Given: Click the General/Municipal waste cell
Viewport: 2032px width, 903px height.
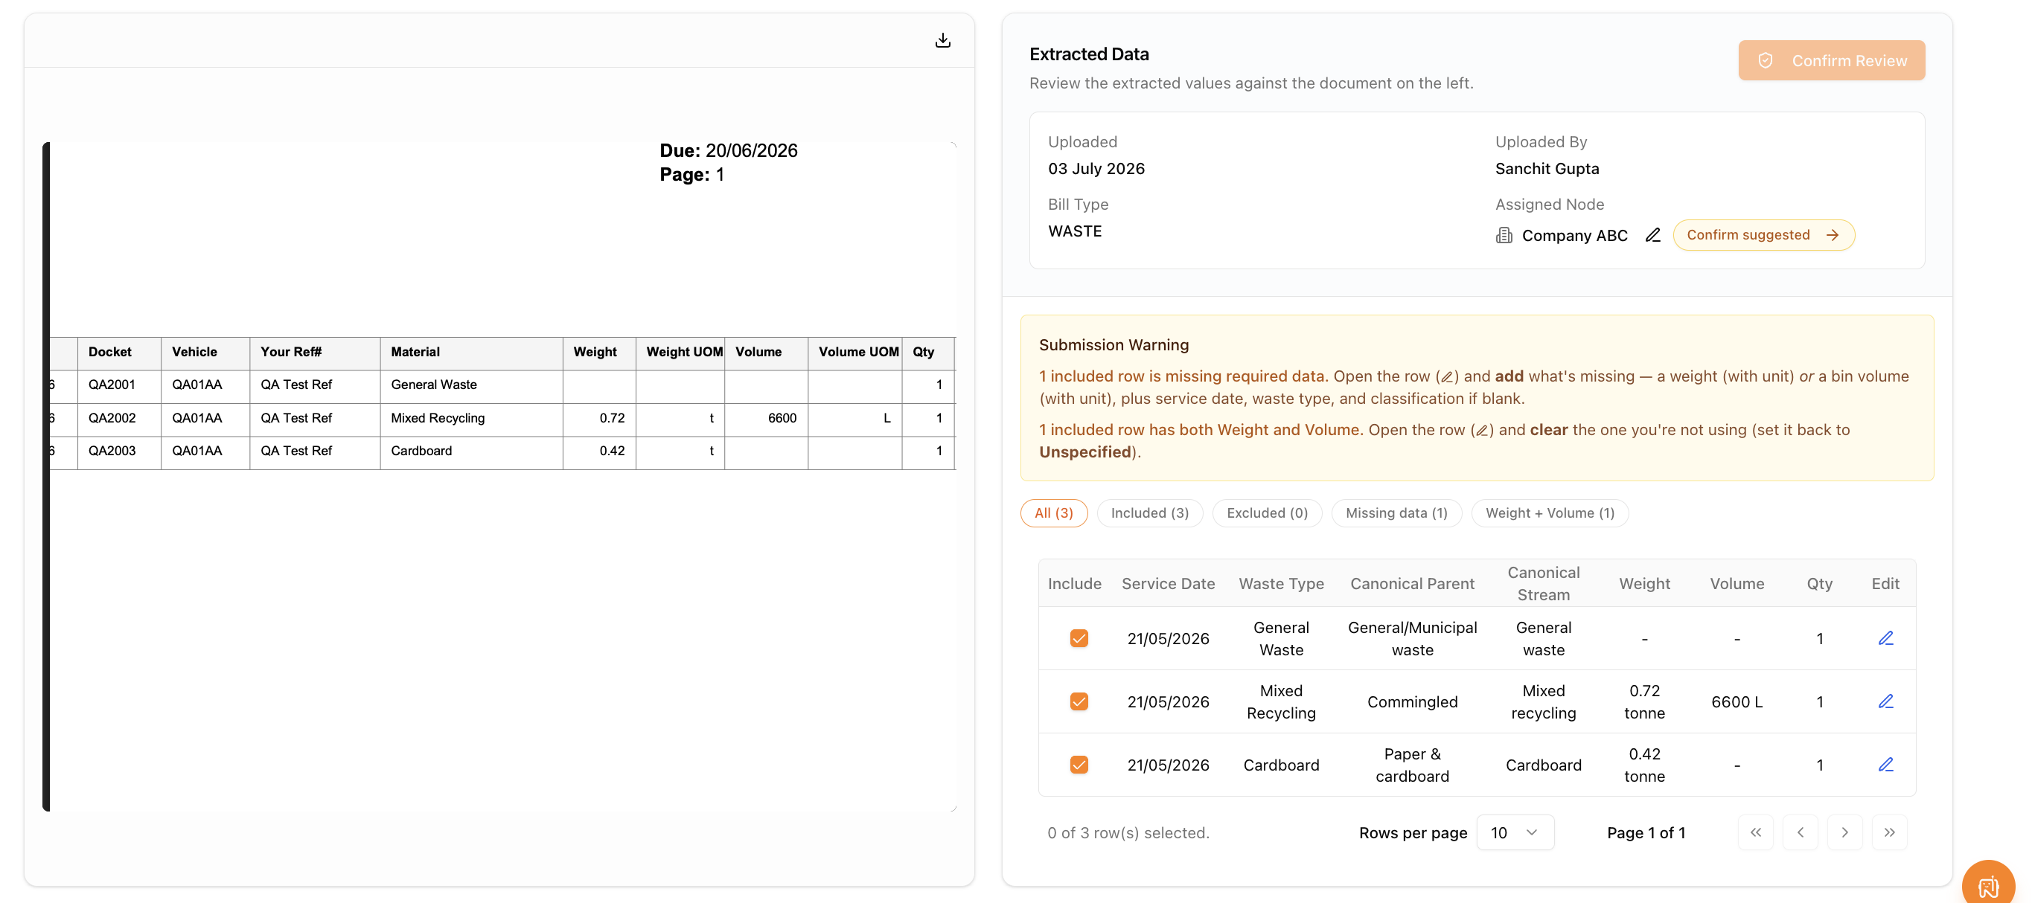Looking at the screenshot, I should [1412, 639].
